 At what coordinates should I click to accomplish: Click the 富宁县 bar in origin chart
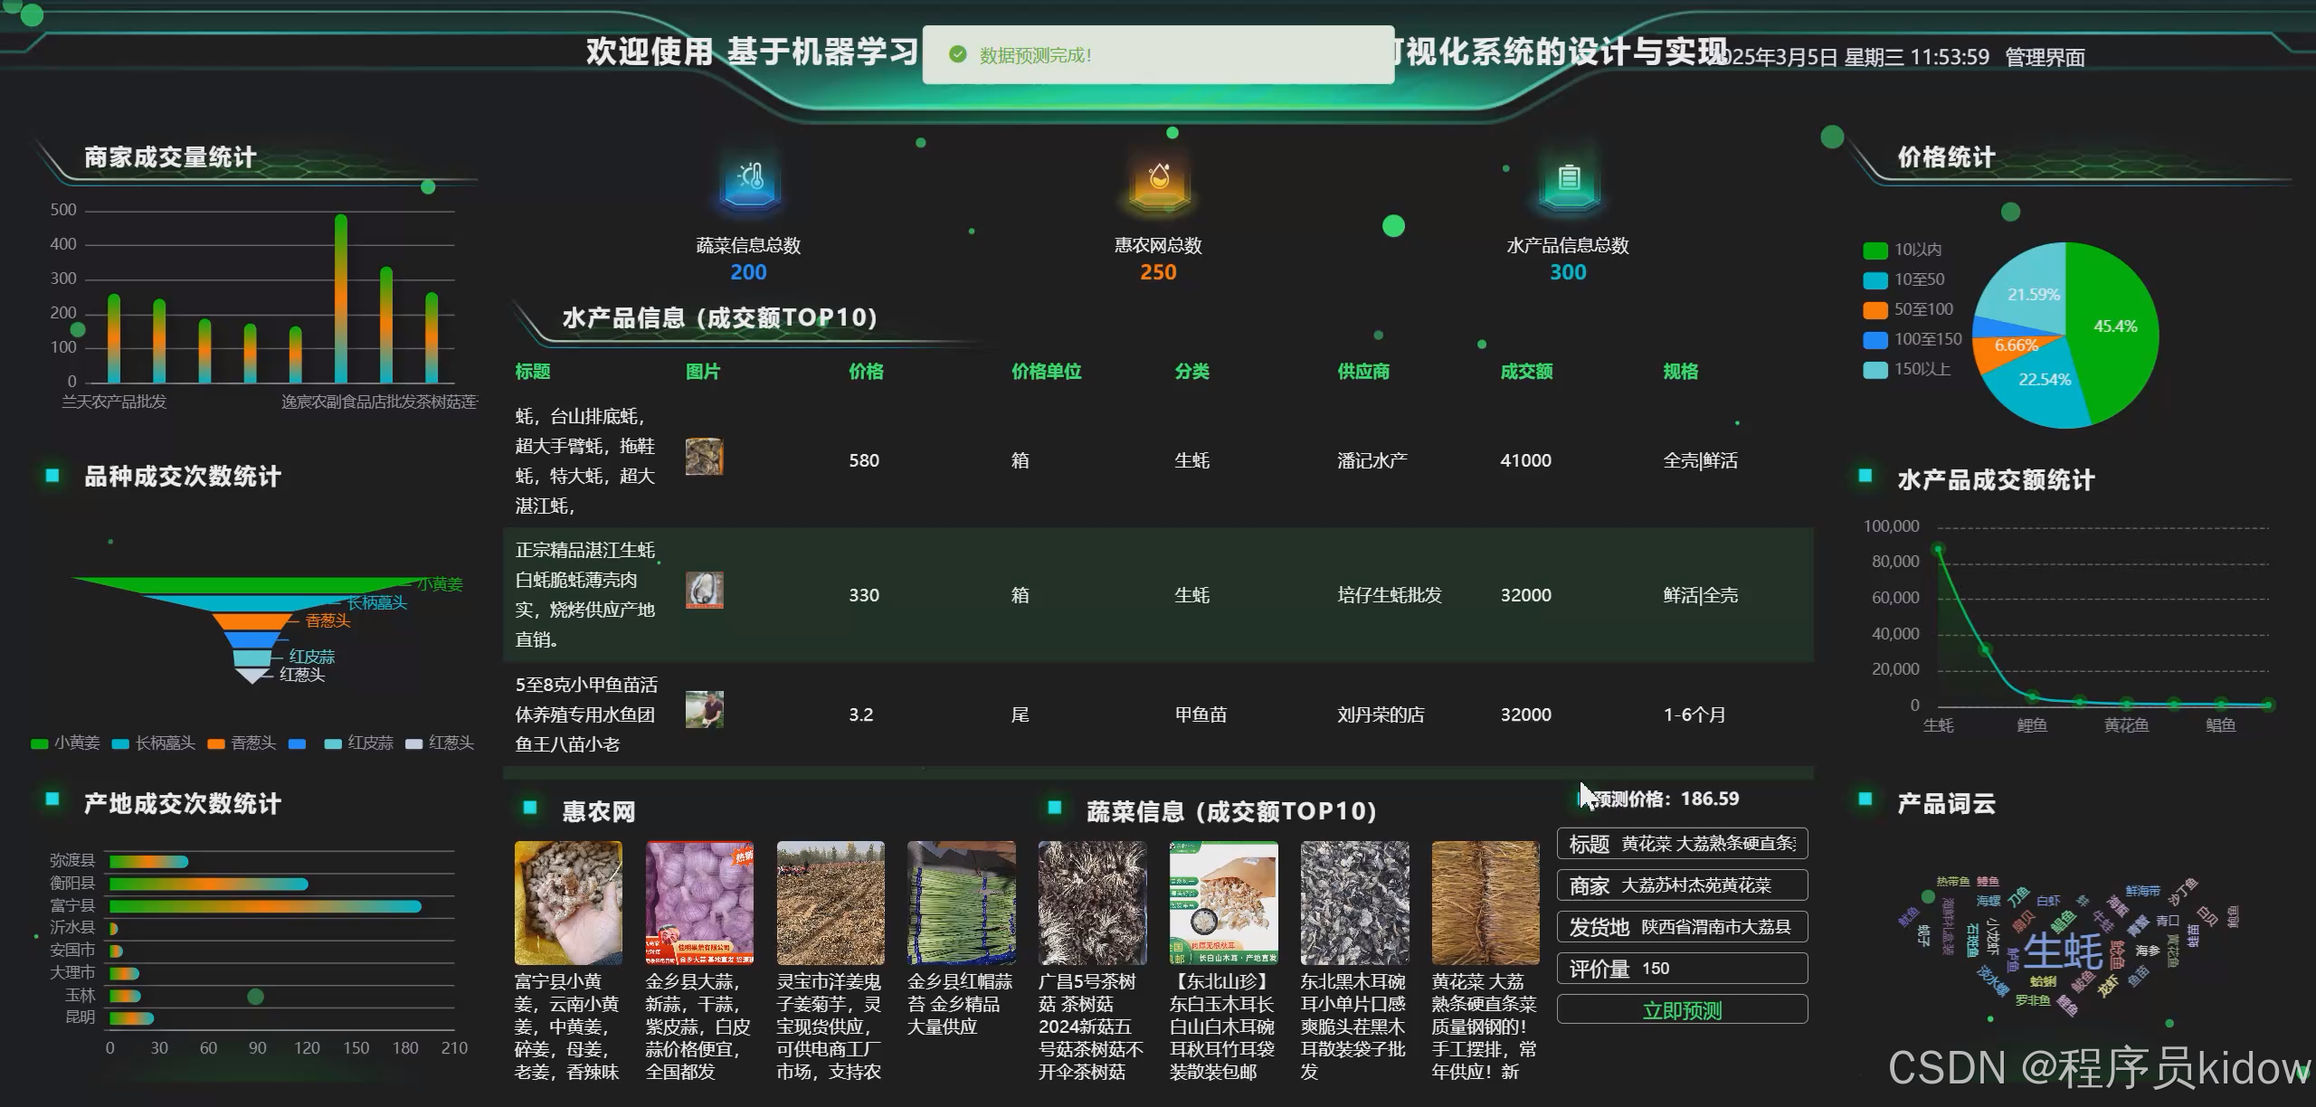point(265,906)
